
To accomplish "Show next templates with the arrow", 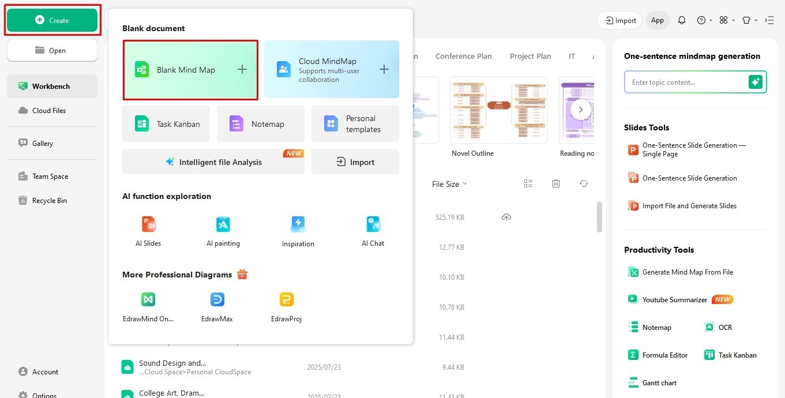I will click(x=581, y=109).
